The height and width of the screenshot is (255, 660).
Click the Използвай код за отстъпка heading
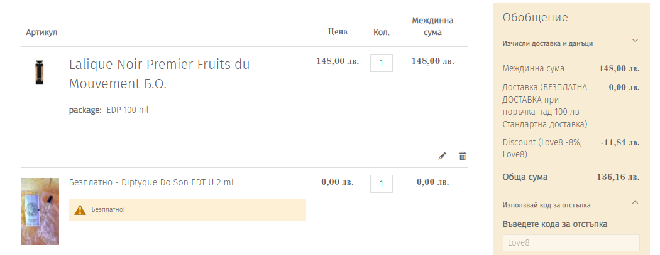[546, 204]
